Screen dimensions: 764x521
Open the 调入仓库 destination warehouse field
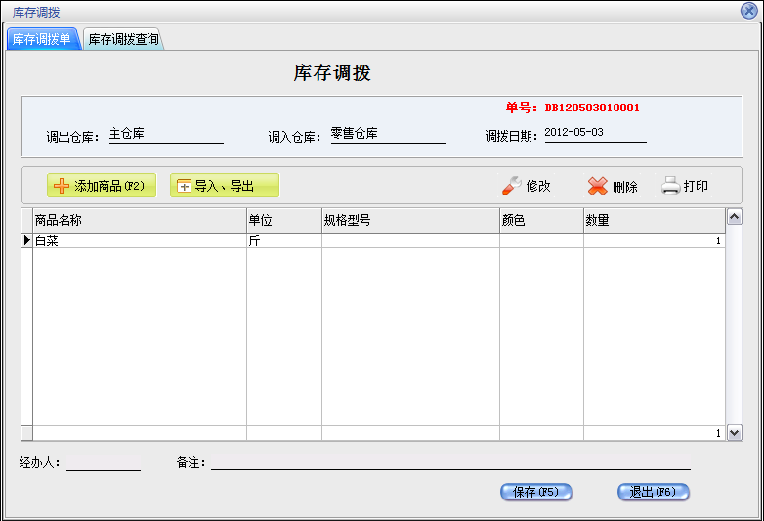point(387,134)
